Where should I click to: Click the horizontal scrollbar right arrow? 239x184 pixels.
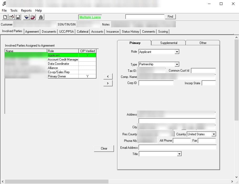coord(232,182)
